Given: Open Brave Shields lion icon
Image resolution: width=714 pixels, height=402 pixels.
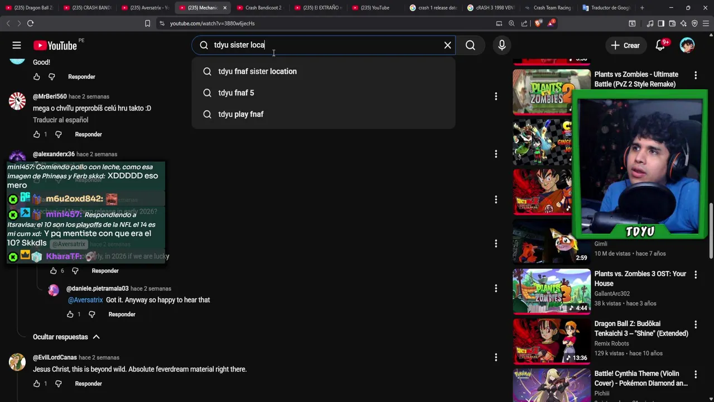Looking at the screenshot, I should click(x=538, y=23).
